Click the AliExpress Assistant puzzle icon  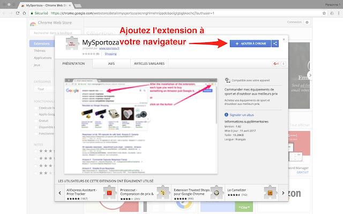click(x=109, y=193)
